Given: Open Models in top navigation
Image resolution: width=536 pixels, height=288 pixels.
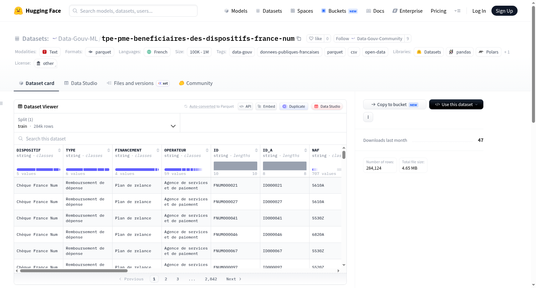Looking at the screenshot, I should pyautogui.click(x=236, y=11).
